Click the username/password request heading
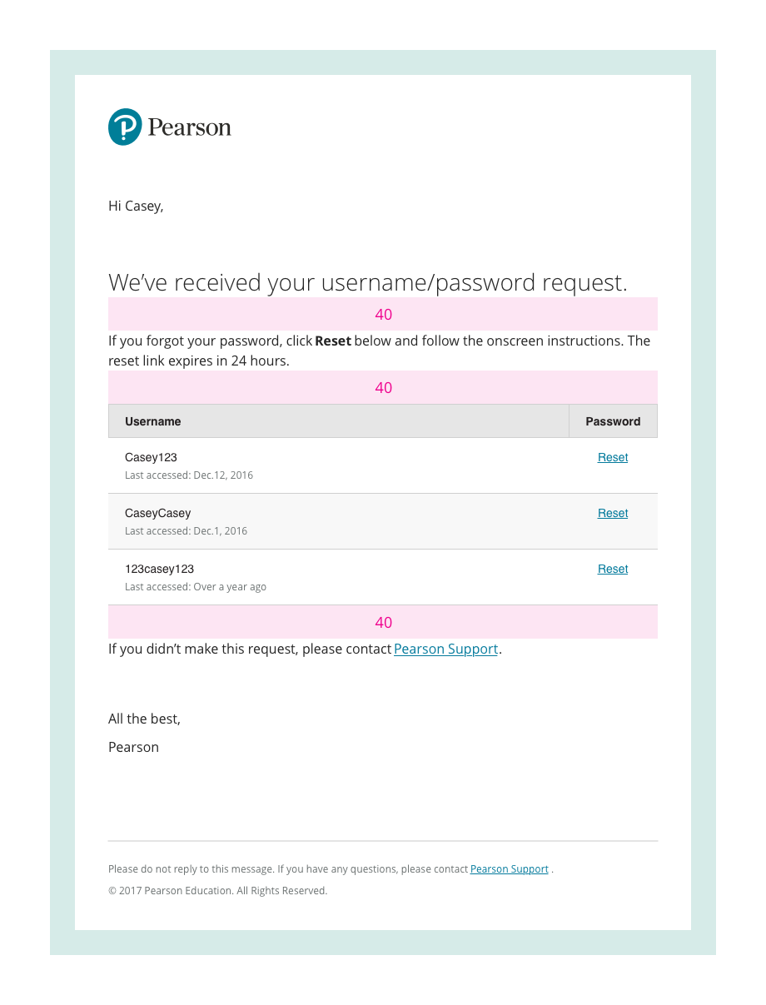The image size is (766, 1005). 367,282
